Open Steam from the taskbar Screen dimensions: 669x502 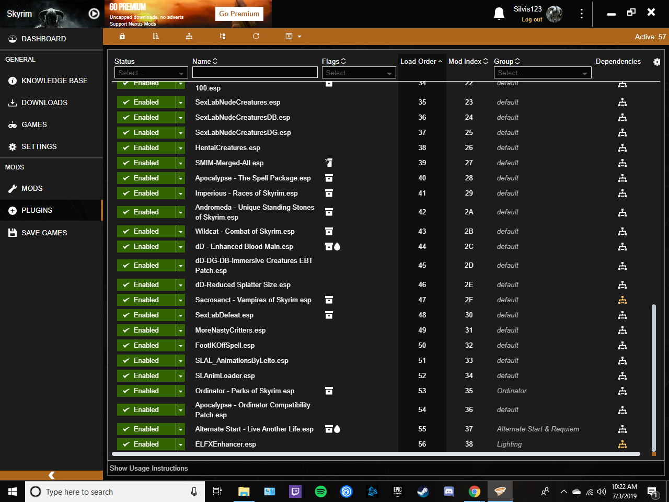(x=423, y=492)
